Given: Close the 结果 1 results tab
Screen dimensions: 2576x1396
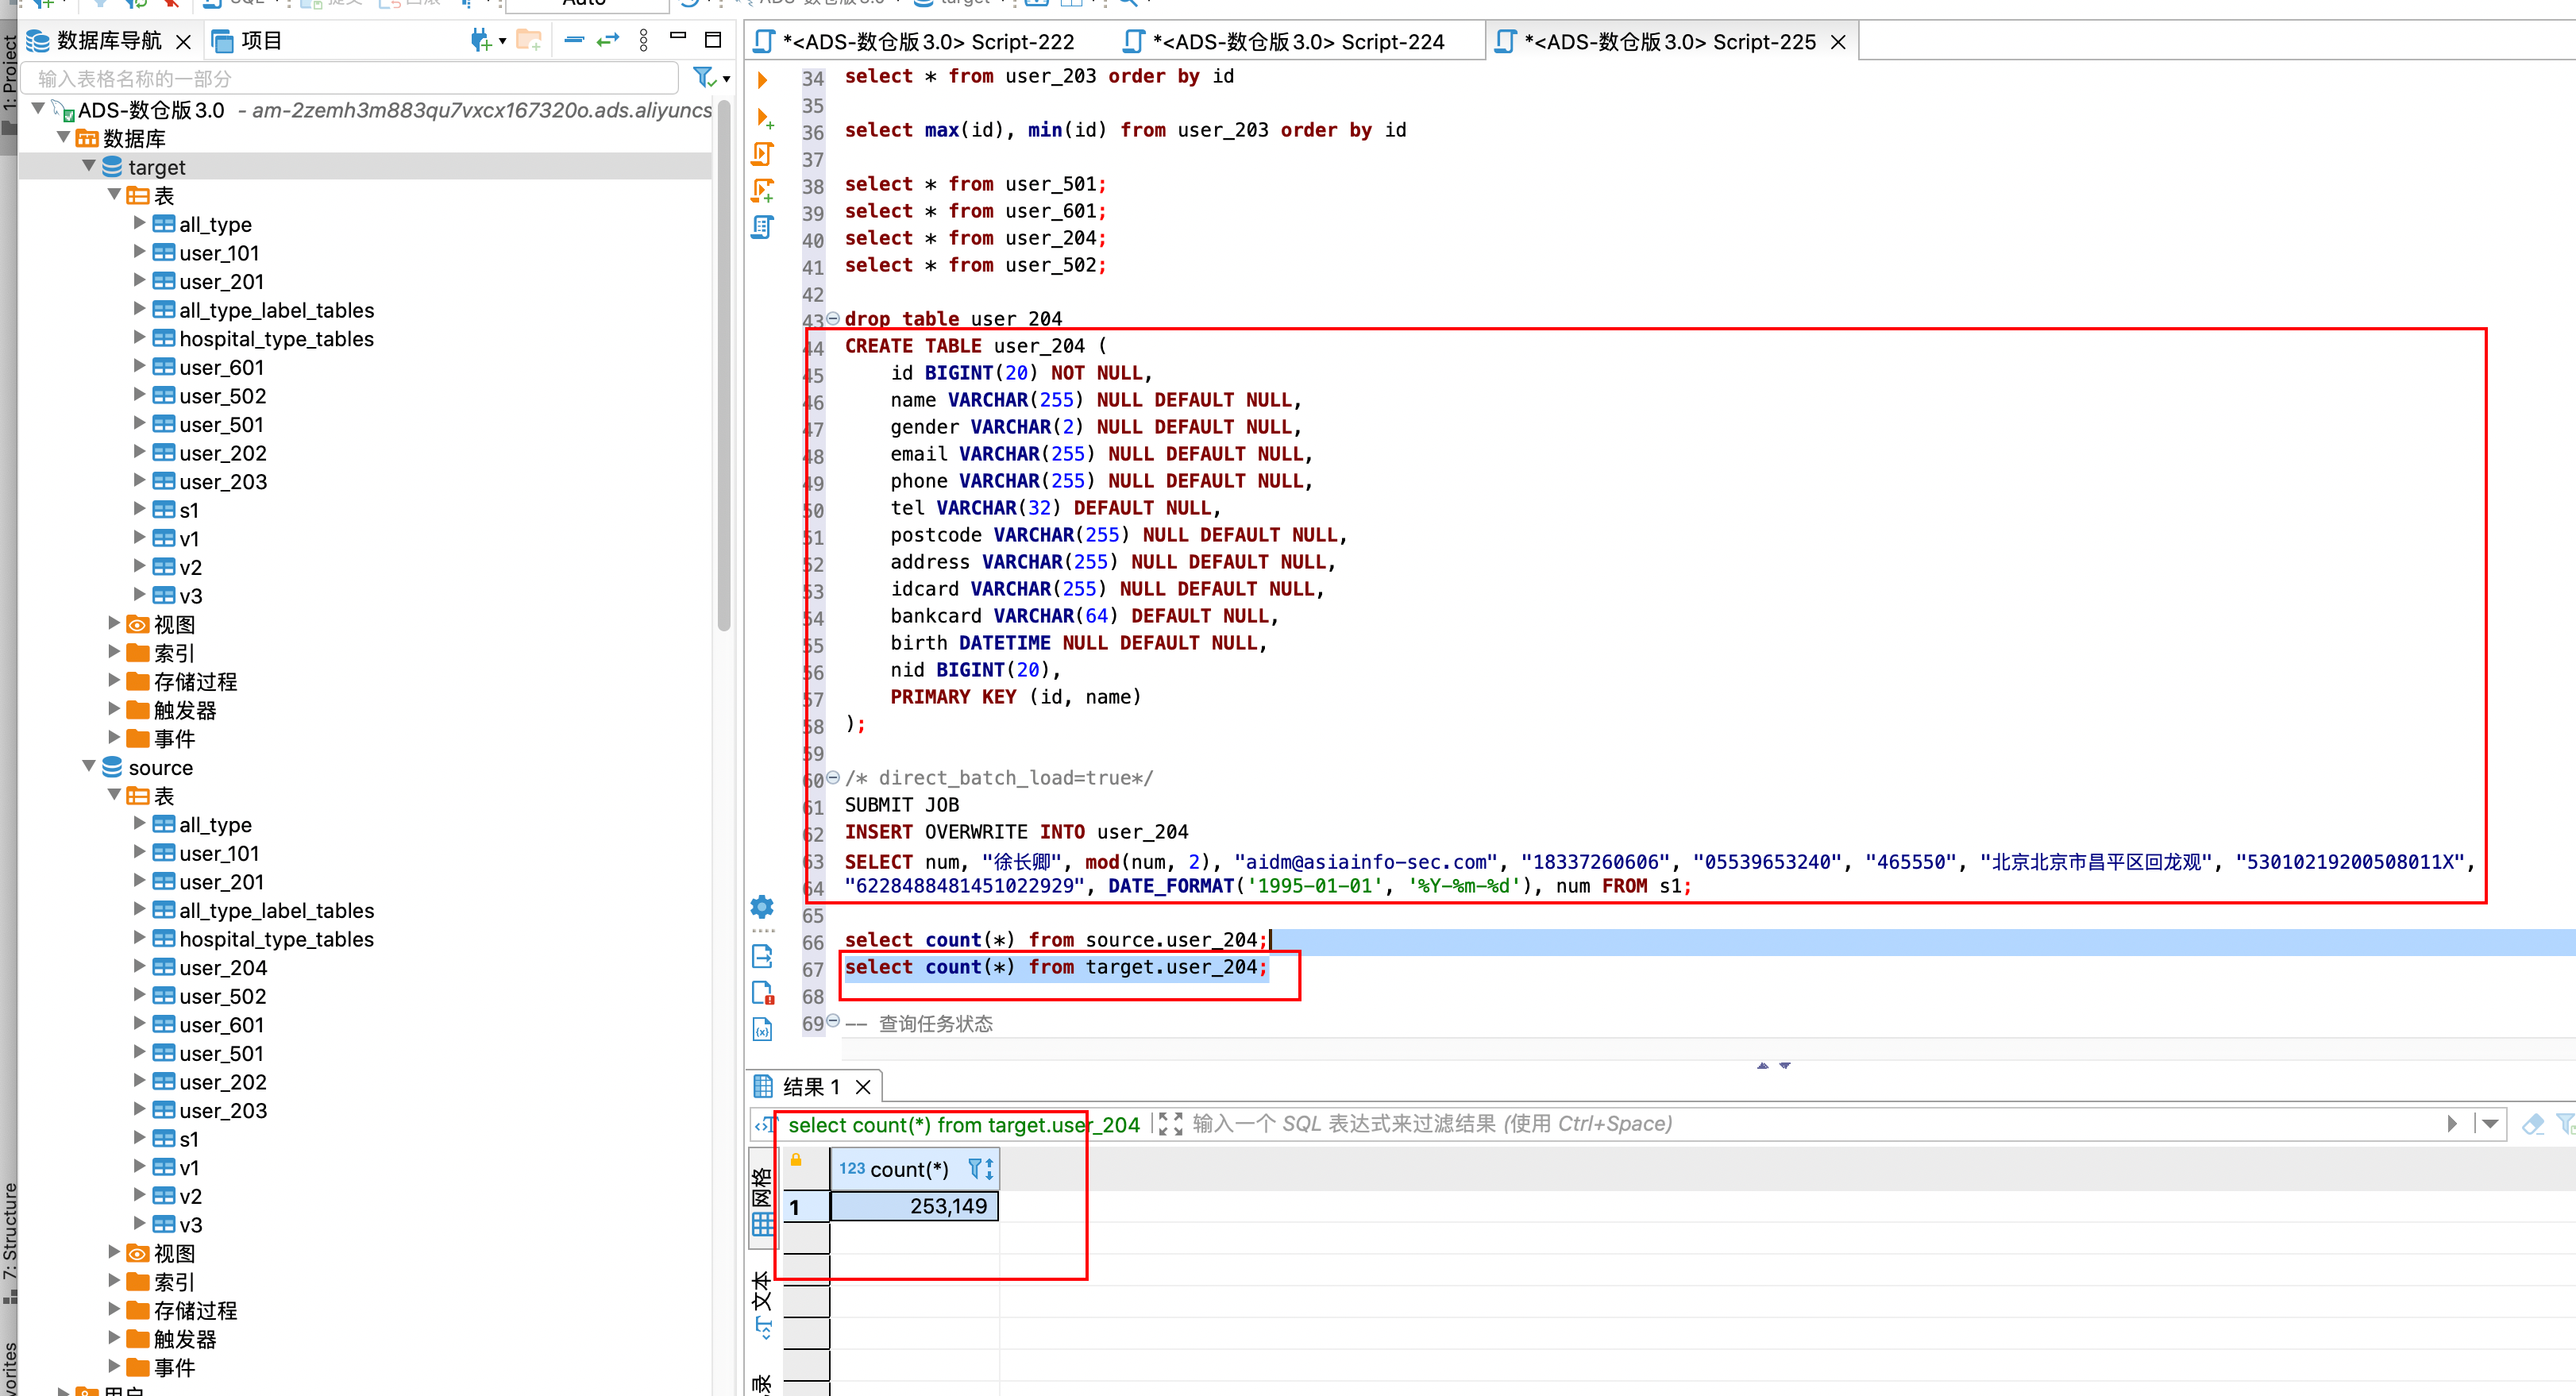Looking at the screenshot, I should tap(863, 1087).
